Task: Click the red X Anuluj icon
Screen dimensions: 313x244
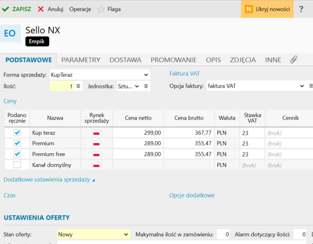Action: 41,9
